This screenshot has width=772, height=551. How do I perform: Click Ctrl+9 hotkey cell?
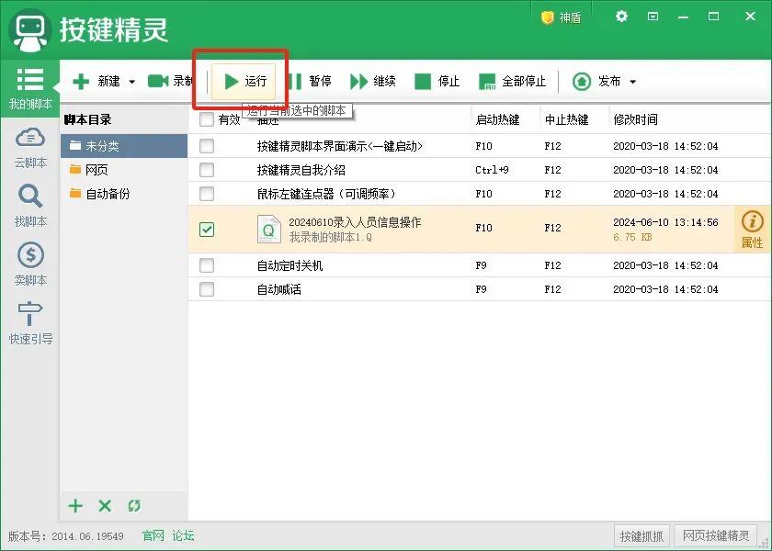point(492,170)
